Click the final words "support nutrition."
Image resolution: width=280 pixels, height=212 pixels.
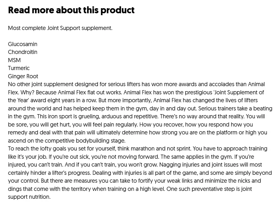(29, 197)
